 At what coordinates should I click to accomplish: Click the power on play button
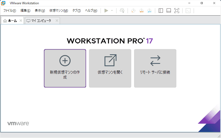[x=106, y=11]
